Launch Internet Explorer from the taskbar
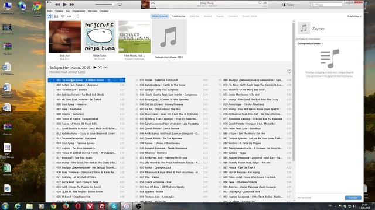This screenshot has width=375, height=210. 17,206
